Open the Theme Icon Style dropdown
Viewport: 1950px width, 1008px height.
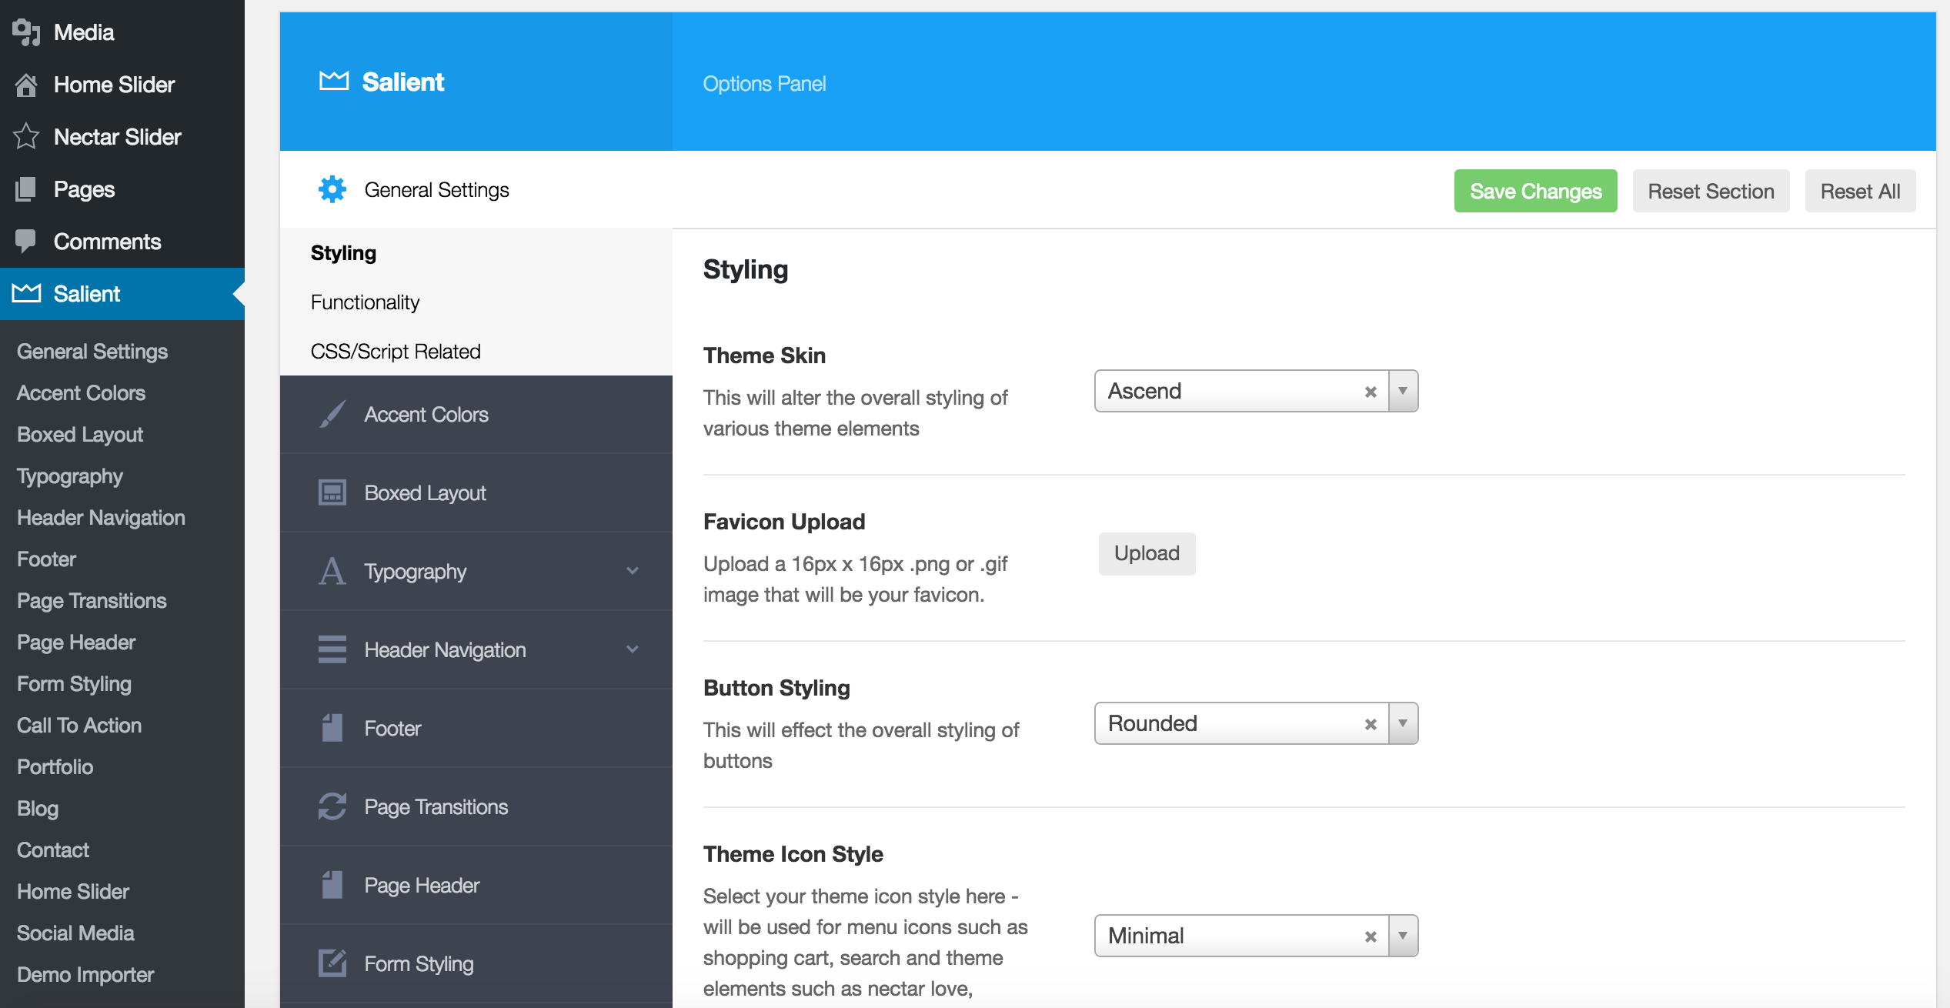point(1403,936)
